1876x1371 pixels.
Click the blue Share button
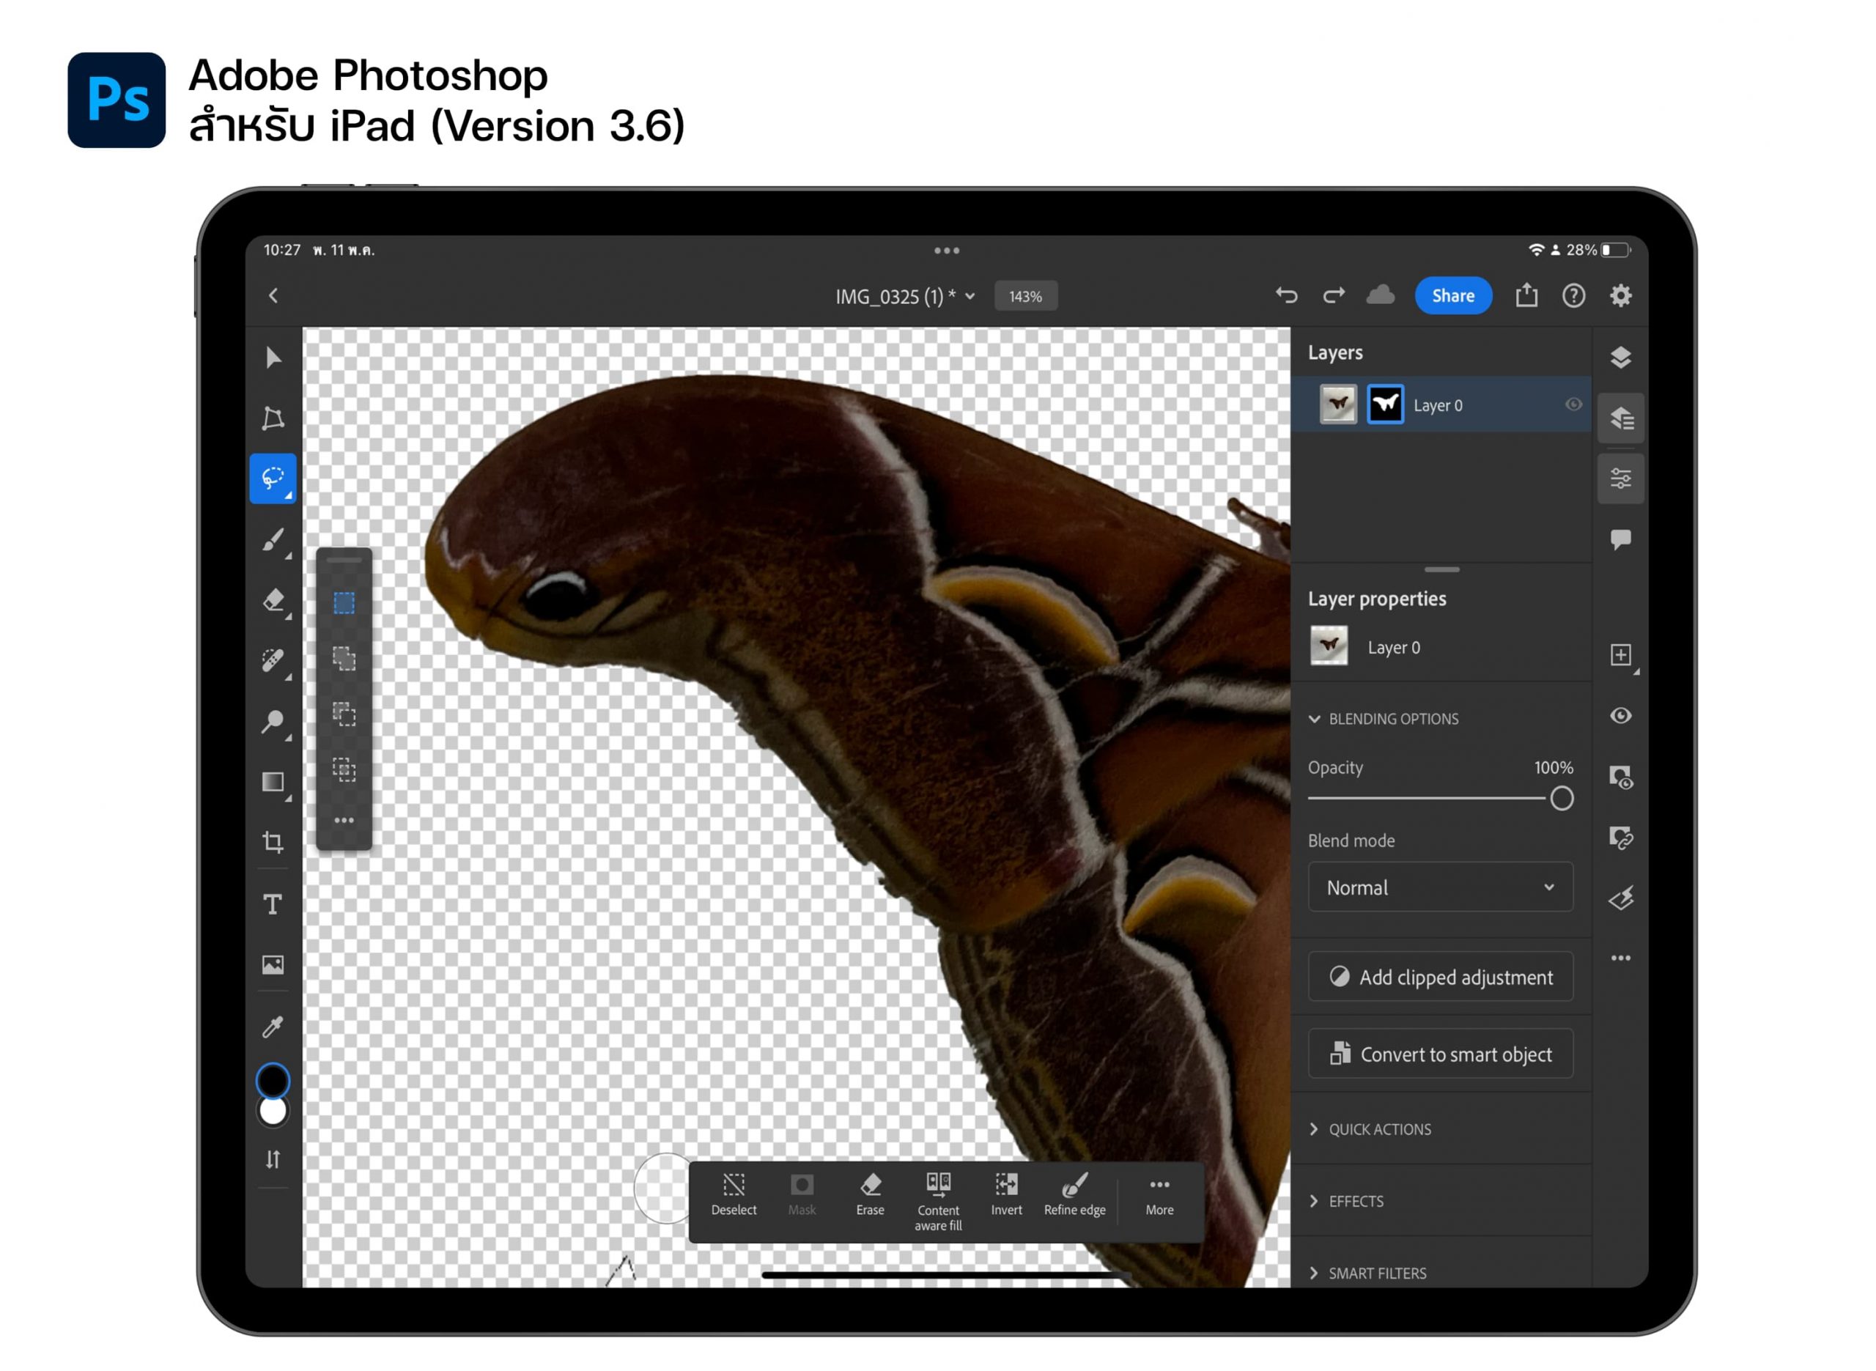click(x=1453, y=296)
